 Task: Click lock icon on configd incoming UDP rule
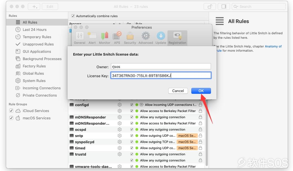click(x=200, y=104)
